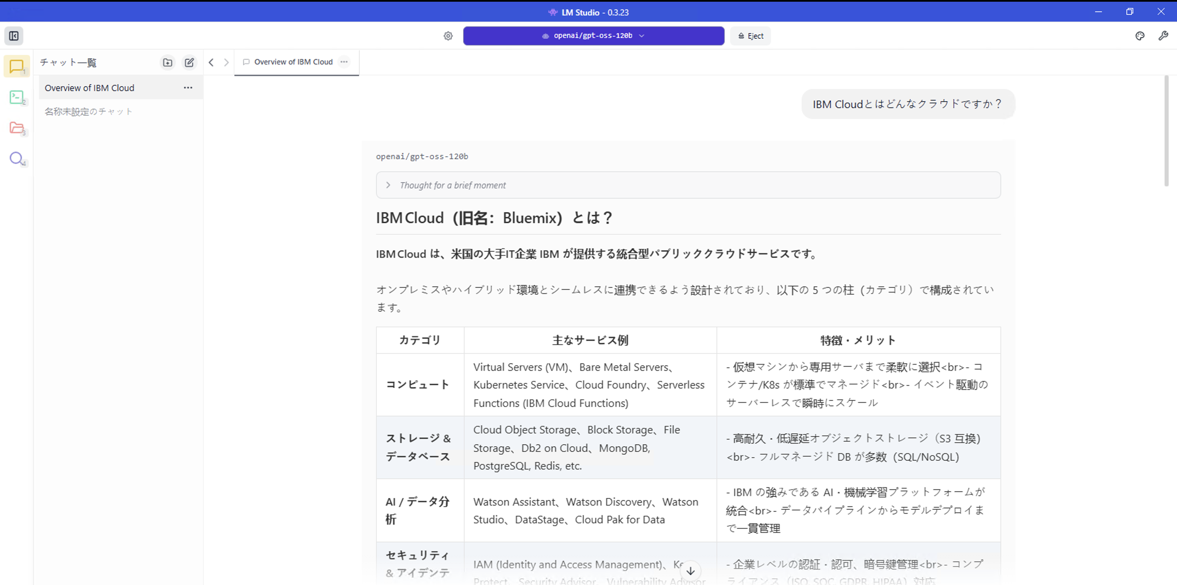
Task: Open the Developer terminal section icon
Action: pyautogui.click(x=16, y=97)
